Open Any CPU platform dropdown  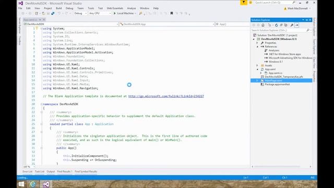pyautogui.click(x=100, y=13)
